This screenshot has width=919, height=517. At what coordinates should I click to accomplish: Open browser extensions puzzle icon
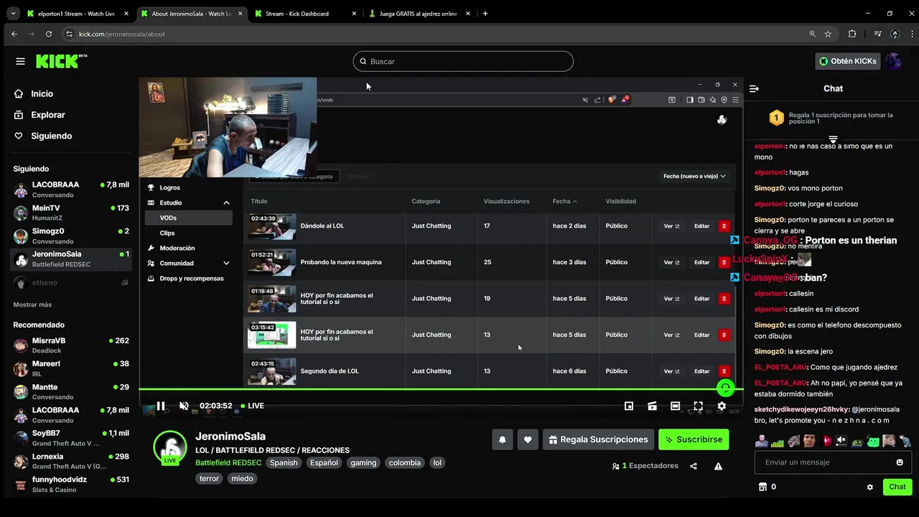pos(852,34)
